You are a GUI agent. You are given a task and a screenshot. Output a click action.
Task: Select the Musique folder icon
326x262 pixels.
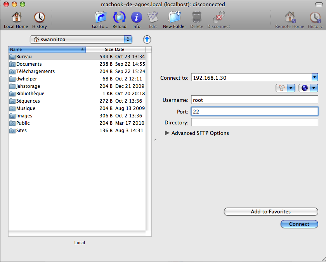[x=12, y=108]
